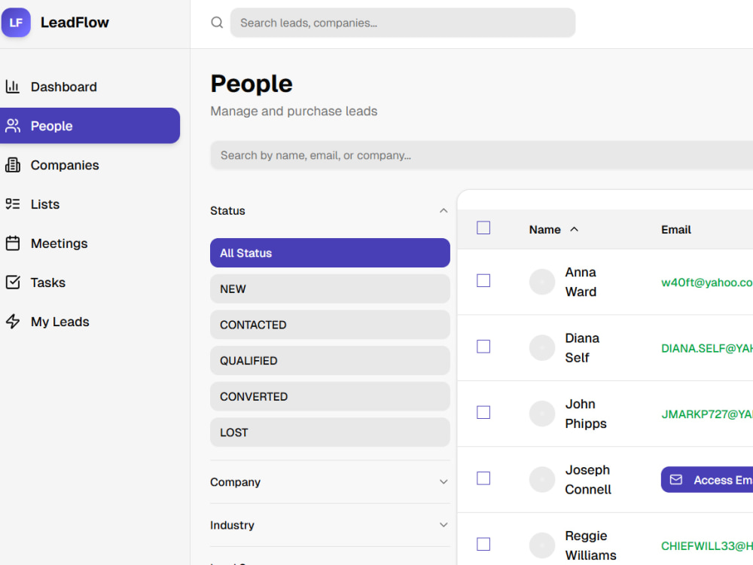Image resolution: width=753 pixels, height=565 pixels.
Task: Open Companies in the sidebar
Action: click(x=90, y=165)
